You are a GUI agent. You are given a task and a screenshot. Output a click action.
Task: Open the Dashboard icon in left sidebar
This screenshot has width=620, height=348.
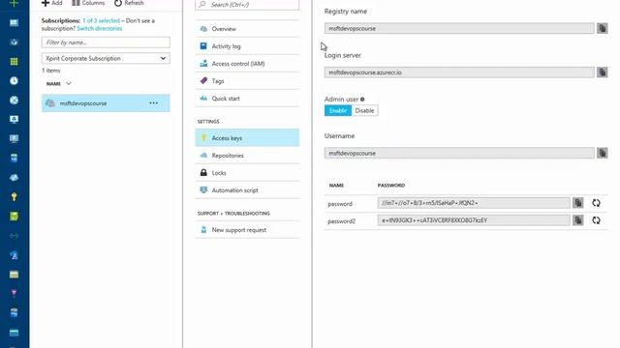click(14, 22)
